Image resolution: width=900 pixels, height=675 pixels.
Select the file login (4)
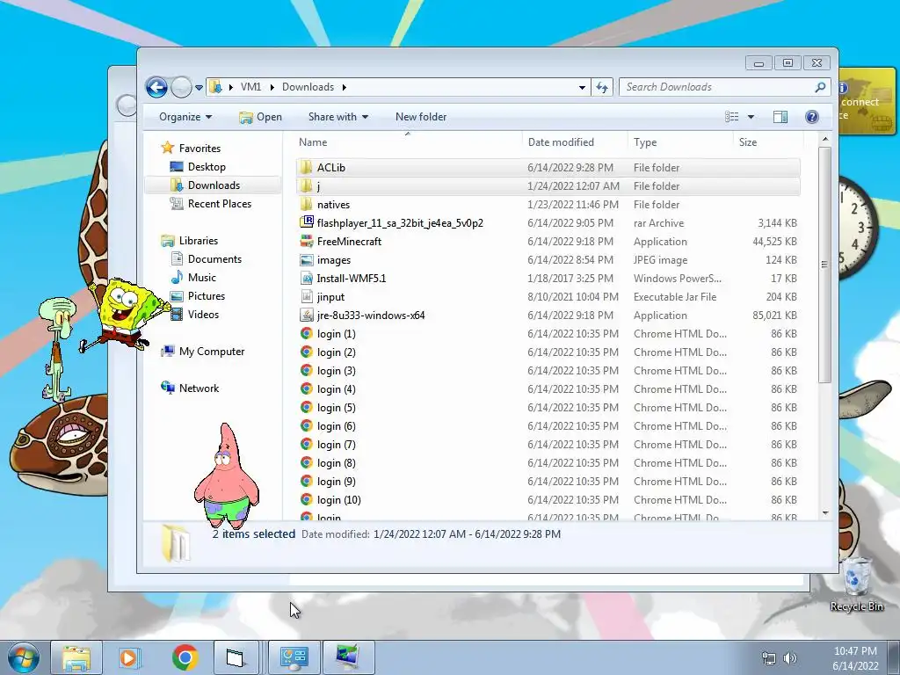click(x=336, y=388)
